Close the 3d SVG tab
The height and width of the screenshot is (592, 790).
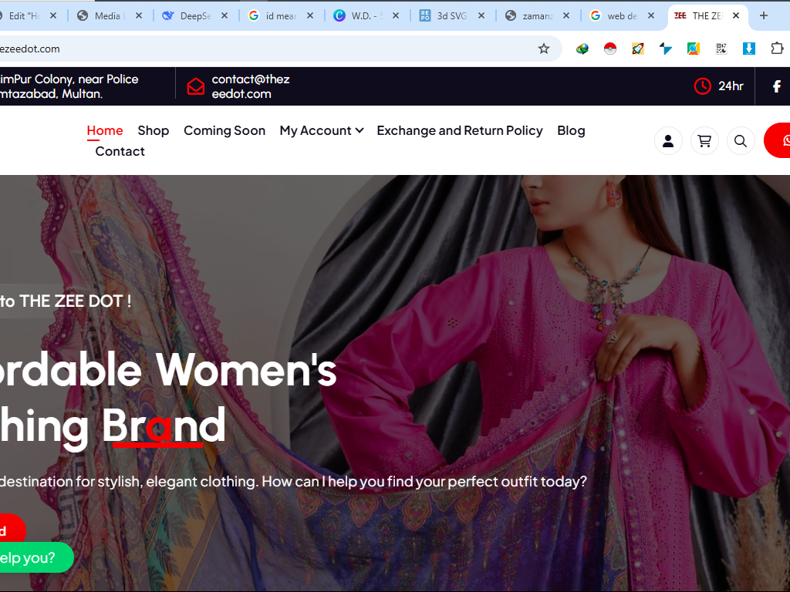click(x=481, y=15)
